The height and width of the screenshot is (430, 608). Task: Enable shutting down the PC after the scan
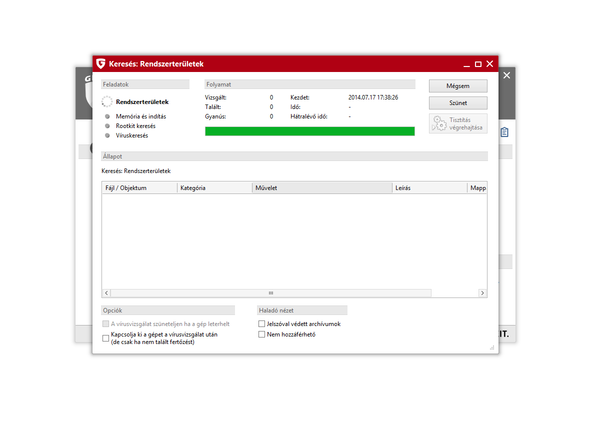coord(106,338)
